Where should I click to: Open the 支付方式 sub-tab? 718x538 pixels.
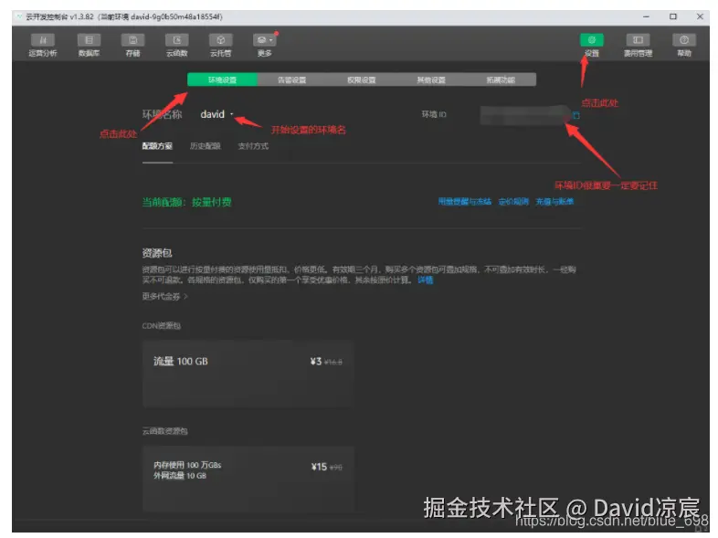click(253, 146)
